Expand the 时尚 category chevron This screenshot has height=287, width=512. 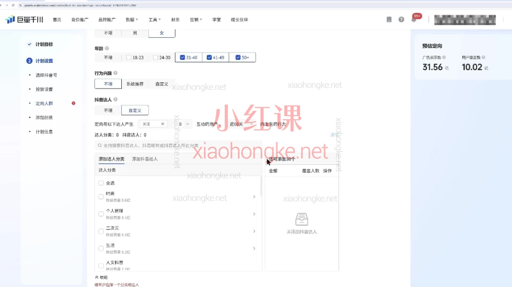[x=254, y=196]
